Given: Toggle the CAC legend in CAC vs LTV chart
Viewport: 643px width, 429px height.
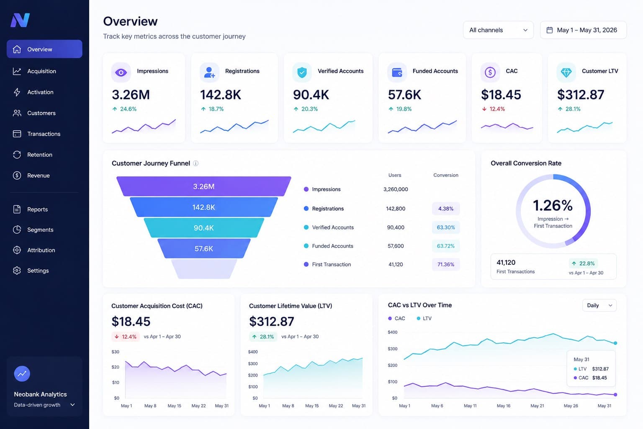Looking at the screenshot, I should (396, 318).
